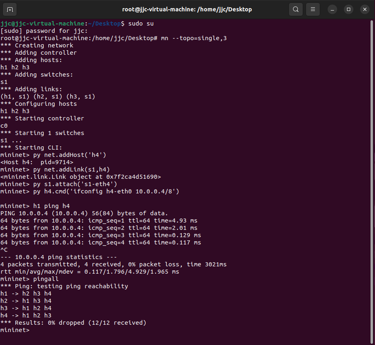The height and width of the screenshot is (345, 375).
Task: Click the 'sudo su' command line
Action: [x=77, y=24]
